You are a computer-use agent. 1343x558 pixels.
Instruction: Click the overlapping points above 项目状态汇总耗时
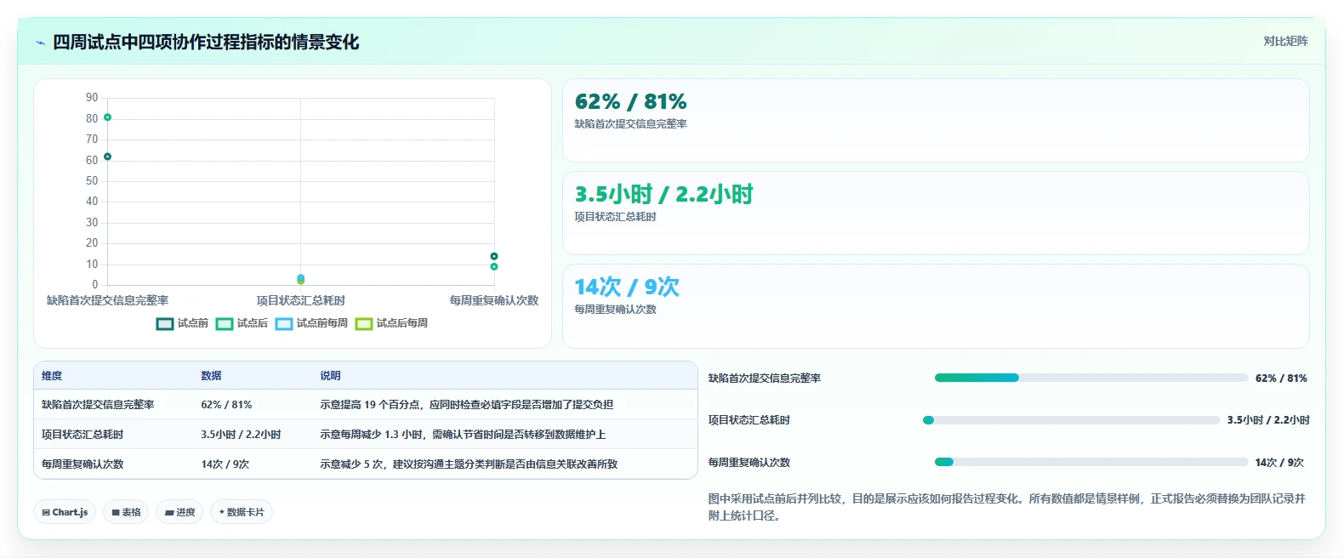(301, 279)
